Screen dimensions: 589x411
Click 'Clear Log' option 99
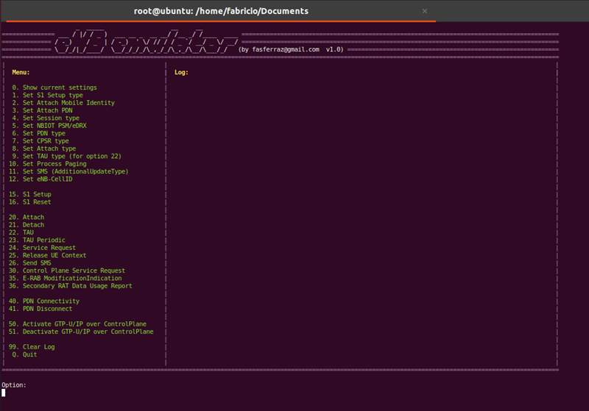point(32,347)
